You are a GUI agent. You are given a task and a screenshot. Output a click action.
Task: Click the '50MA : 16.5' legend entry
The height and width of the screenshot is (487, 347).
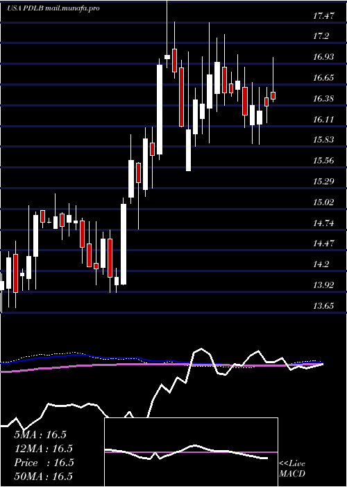point(44,476)
